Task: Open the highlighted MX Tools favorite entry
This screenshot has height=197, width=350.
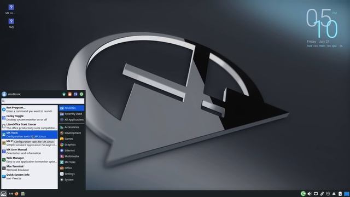Action: coord(30,135)
